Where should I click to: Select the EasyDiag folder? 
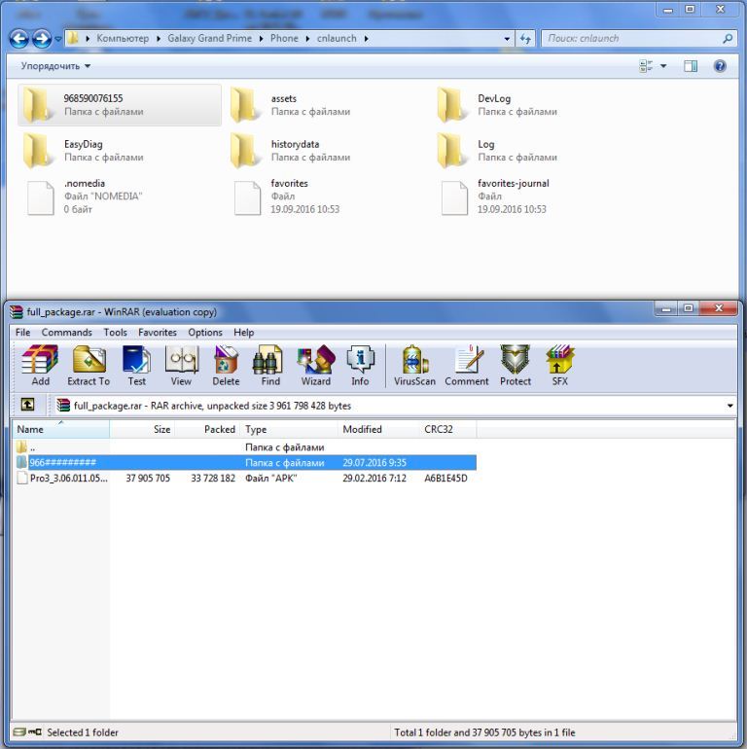click(84, 151)
